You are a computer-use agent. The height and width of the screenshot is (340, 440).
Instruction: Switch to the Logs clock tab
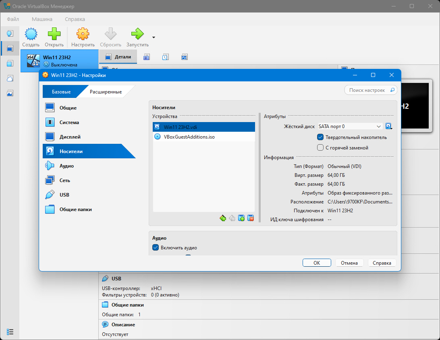click(165, 57)
